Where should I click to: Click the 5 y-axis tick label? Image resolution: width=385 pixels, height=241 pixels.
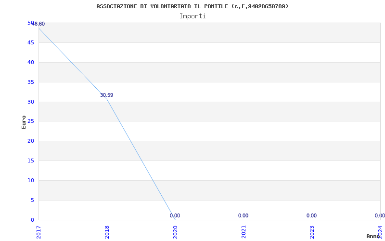click(32, 200)
